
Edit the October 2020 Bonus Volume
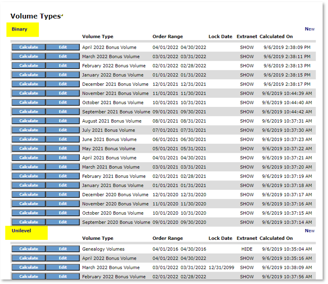pos(62,213)
